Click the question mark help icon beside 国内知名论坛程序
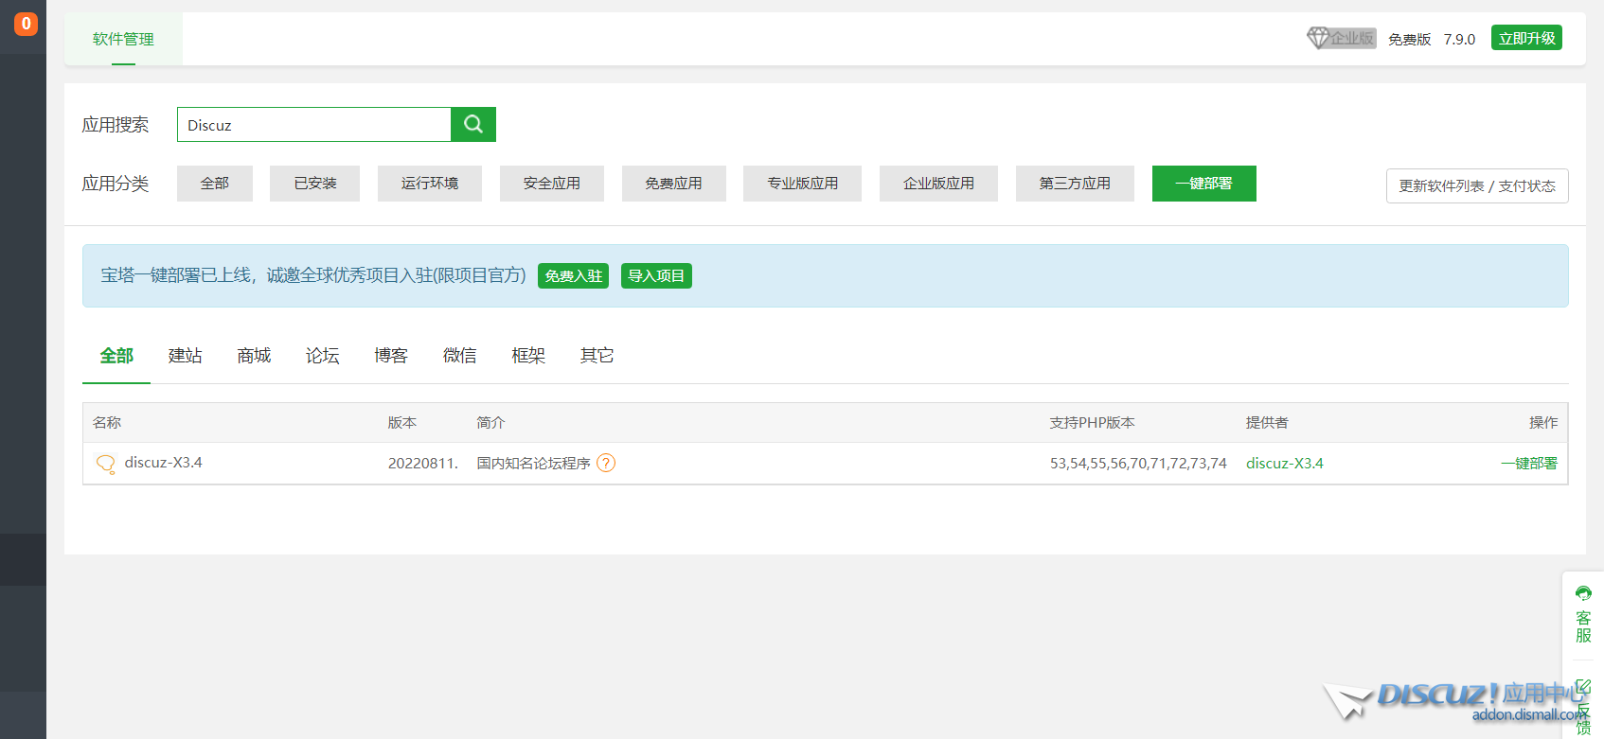The height and width of the screenshot is (739, 1604). point(606,463)
